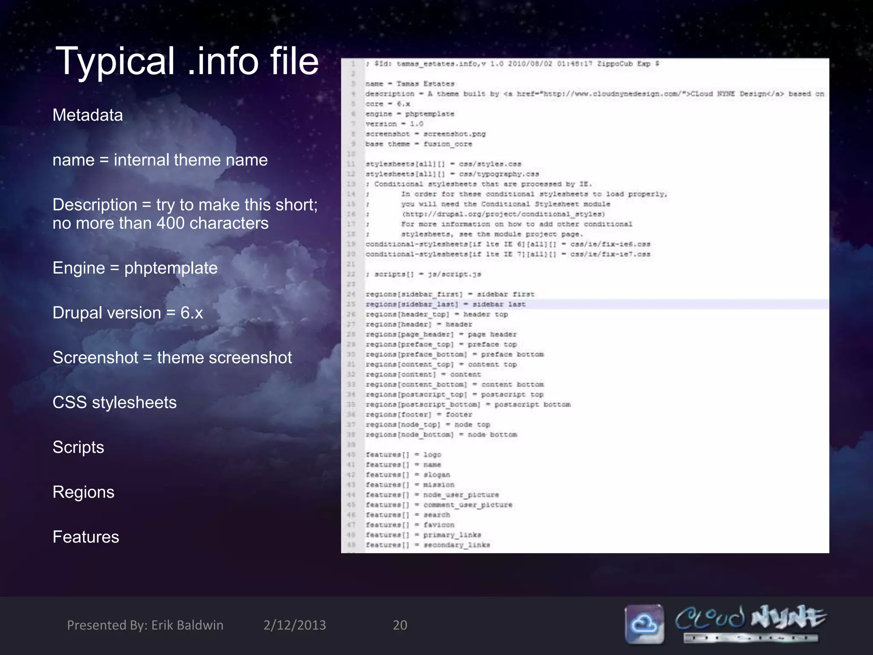The height and width of the screenshot is (655, 873).
Task: Select 'features[] = slogan' line
Action: click(408, 475)
